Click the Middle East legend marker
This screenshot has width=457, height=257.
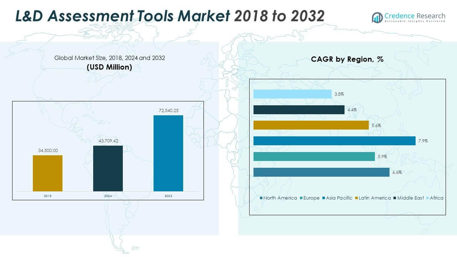(x=394, y=198)
